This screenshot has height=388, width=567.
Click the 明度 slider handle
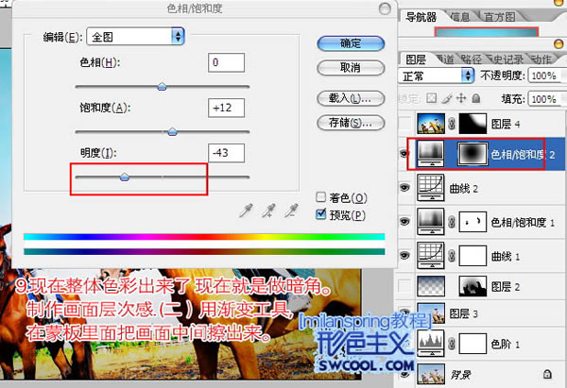pyautogui.click(x=124, y=176)
